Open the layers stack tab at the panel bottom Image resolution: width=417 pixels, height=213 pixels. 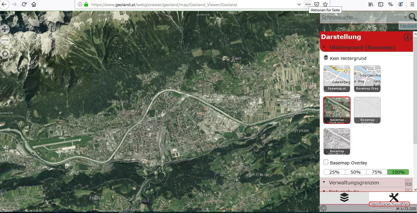click(344, 197)
